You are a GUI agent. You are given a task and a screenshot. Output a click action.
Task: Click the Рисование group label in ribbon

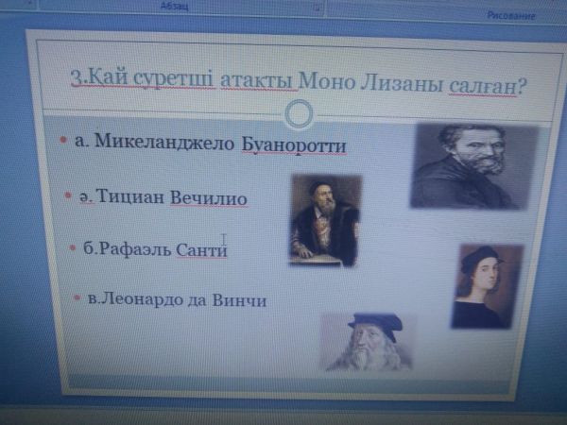511,15
